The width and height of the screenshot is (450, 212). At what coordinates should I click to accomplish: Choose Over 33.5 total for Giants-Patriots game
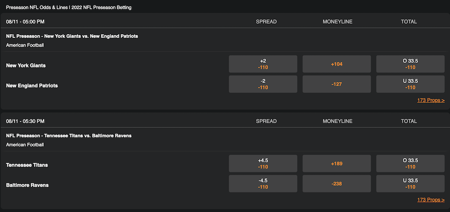tap(410, 64)
